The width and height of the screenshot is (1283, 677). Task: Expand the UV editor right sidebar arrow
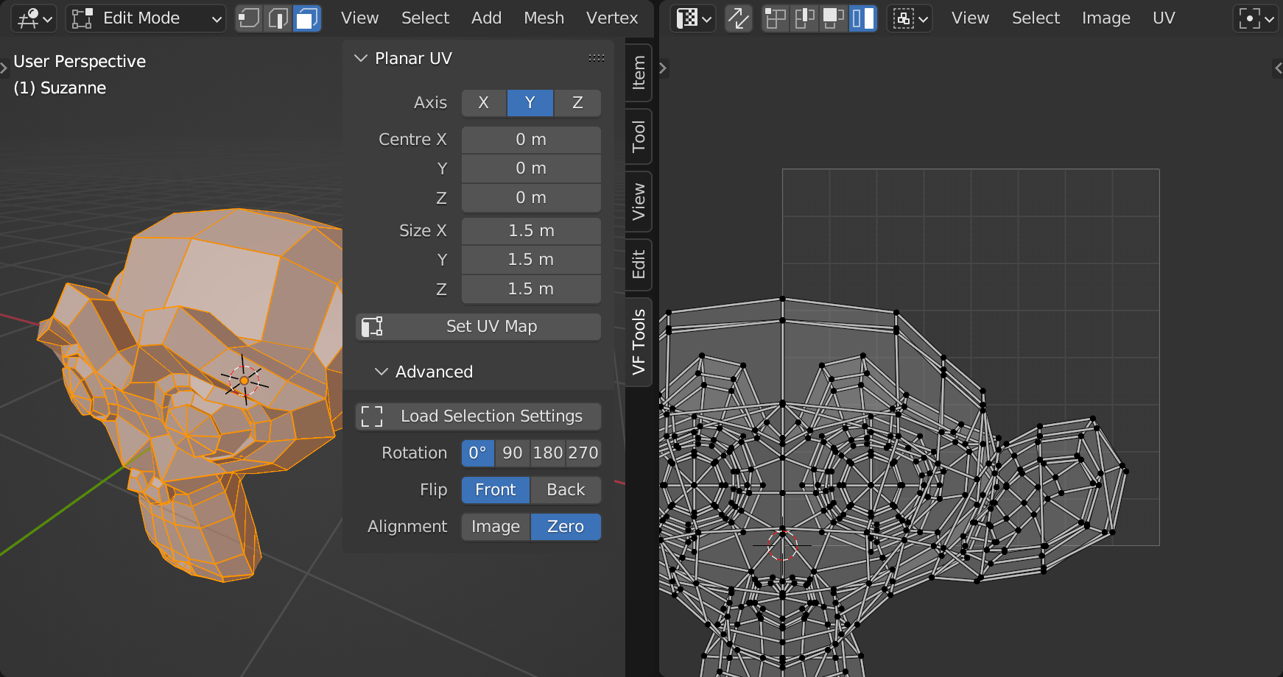tap(1278, 68)
